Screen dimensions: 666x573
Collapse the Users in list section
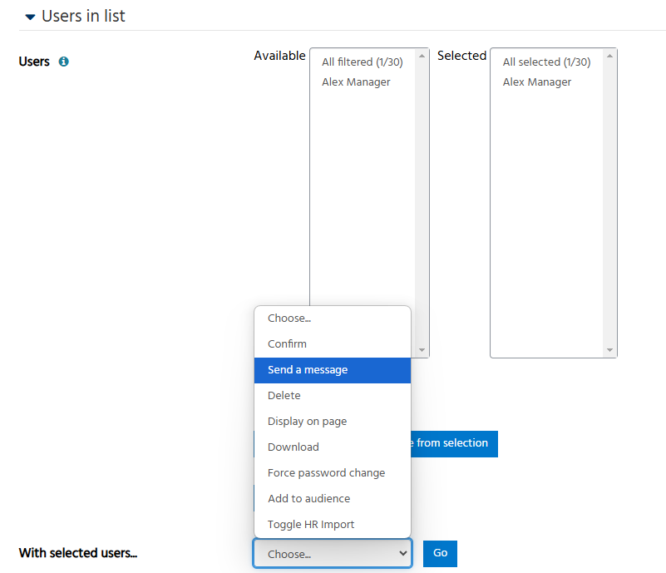(x=31, y=17)
